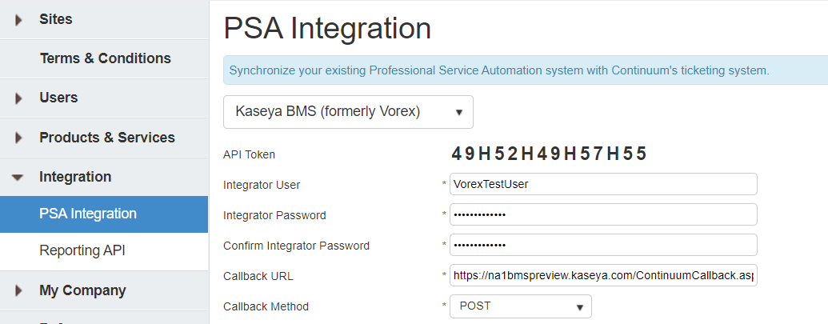
Task: Expand the My Company arrow
Action: click(18, 291)
